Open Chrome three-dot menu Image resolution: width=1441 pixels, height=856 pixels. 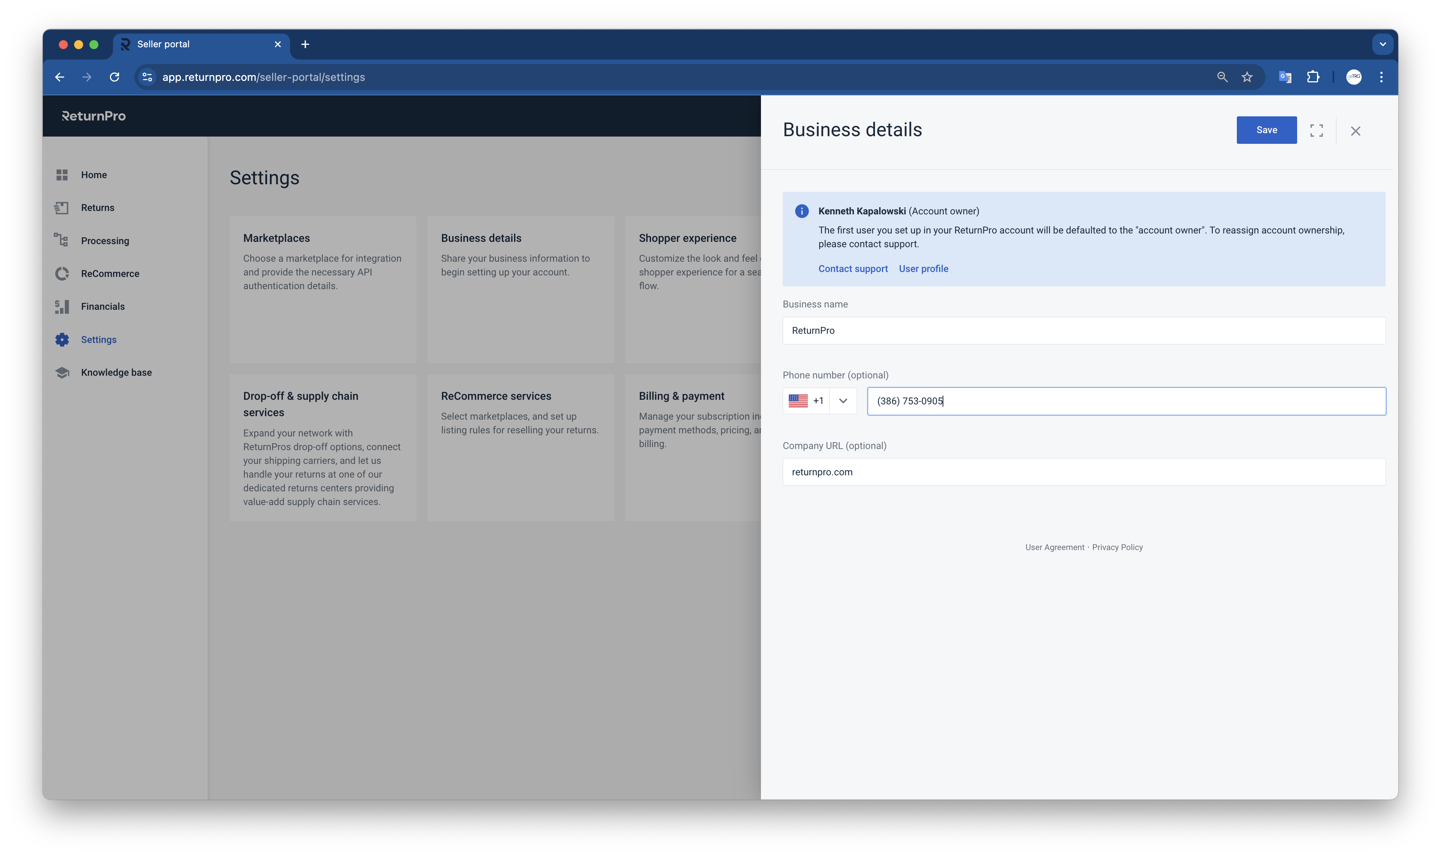point(1381,77)
